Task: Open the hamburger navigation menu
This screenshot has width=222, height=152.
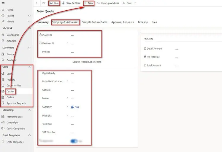Action: coord(3,3)
